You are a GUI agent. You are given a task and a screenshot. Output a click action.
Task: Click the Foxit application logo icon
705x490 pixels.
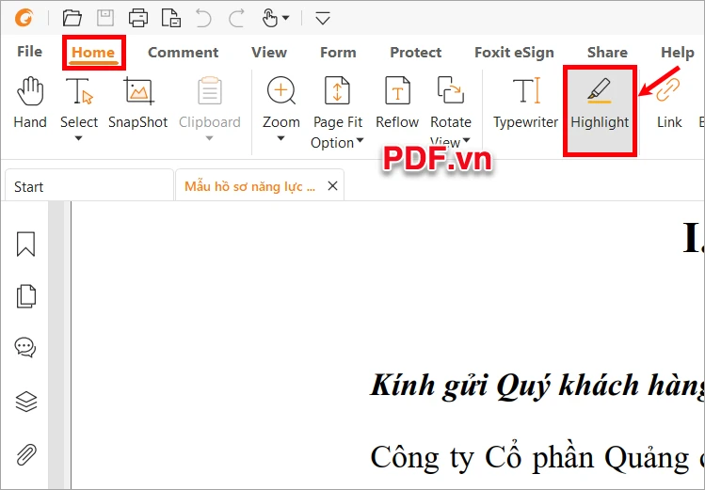click(24, 19)
